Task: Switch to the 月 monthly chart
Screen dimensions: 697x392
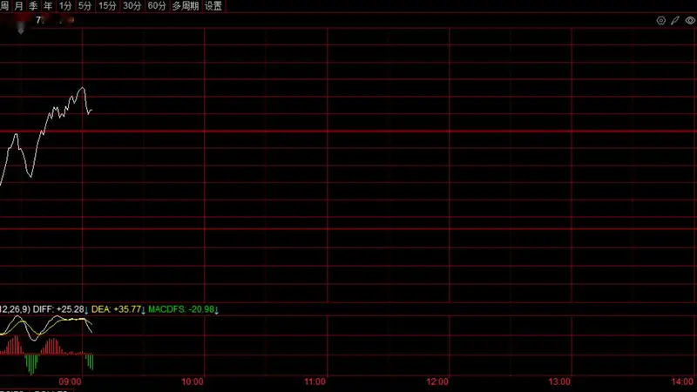Action: click(x=18, y=6)
